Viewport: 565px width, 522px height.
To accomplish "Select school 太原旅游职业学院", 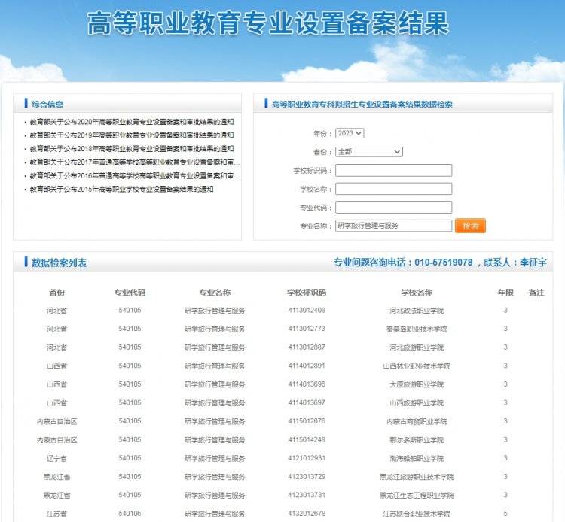I will (x=417, y=384).
